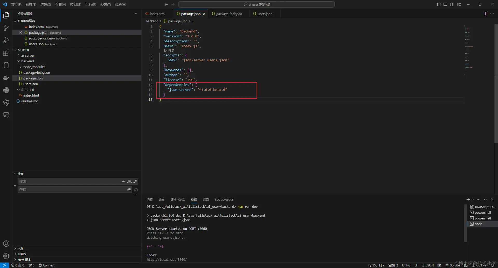This screenshot has width=498, height=268.
Task: Toggle the bottom panel visibility
Action: point(445,4)
